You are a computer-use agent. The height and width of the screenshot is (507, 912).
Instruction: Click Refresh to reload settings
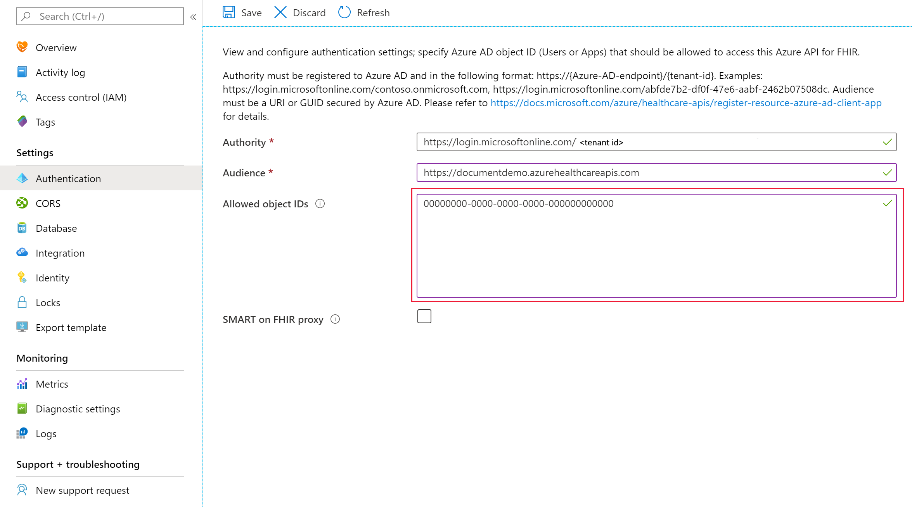pos(364,12)
